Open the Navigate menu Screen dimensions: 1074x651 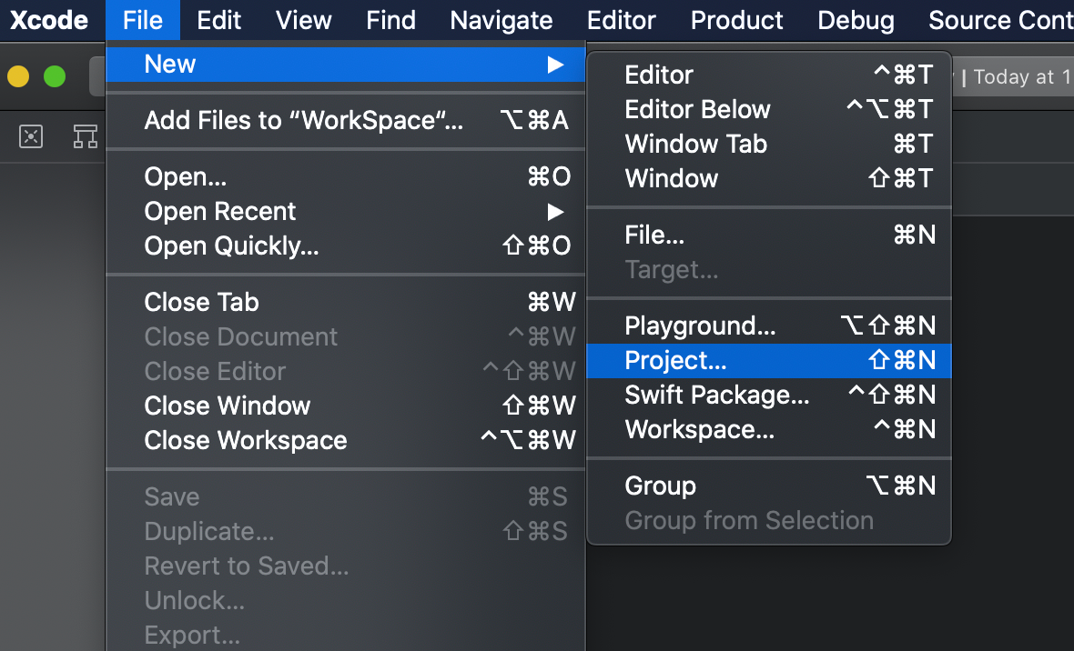(x=501, y=20)
